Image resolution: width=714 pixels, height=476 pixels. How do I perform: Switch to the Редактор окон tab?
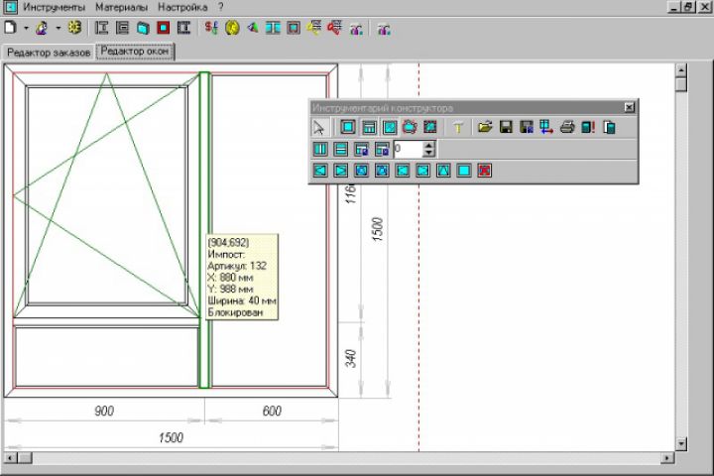[135, 51]
